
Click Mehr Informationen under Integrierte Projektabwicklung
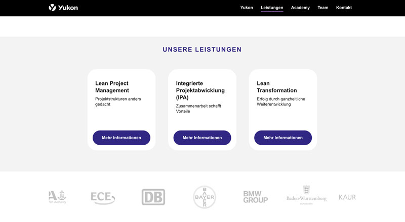click(x=202, y=138)
